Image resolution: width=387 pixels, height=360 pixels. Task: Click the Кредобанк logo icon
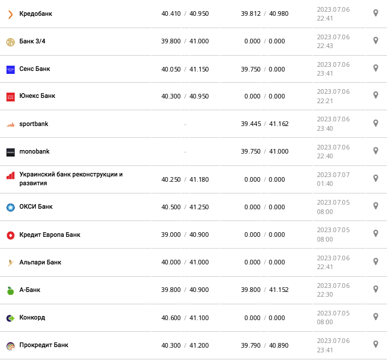click(x=10, y=14)
